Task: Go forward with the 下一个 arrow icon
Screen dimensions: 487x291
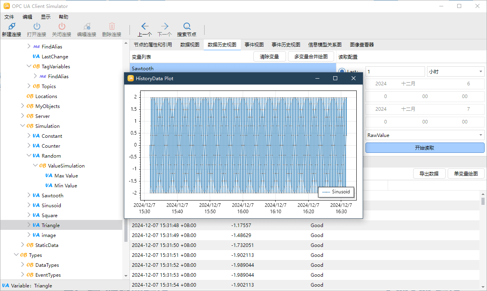Action: click(x=164, y=27)
